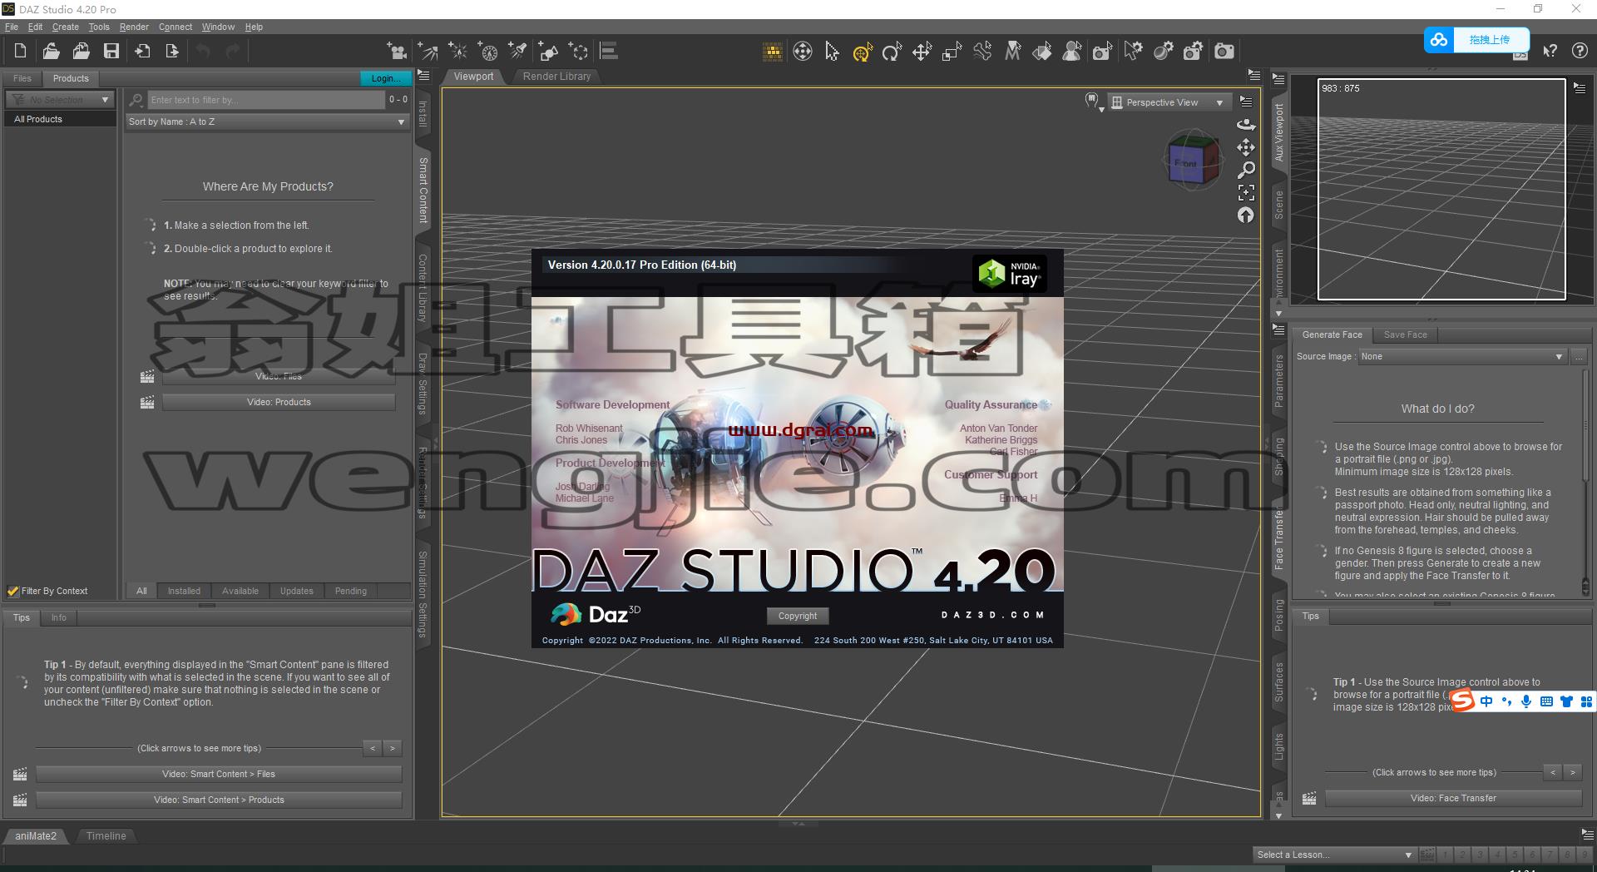
Task: Click the What's This help cursor icon
Action: point(1550,52)
